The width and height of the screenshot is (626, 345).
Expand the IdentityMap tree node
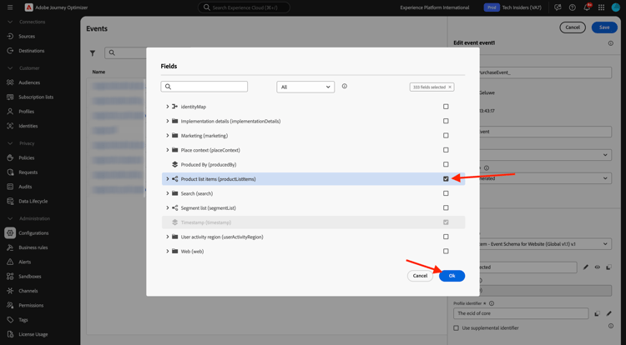[168, 107]
